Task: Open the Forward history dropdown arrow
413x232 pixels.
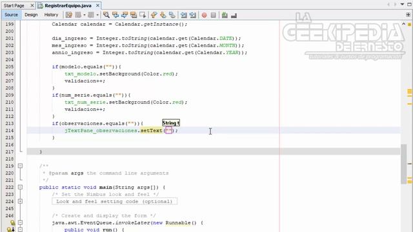Action: coord(97,15)
